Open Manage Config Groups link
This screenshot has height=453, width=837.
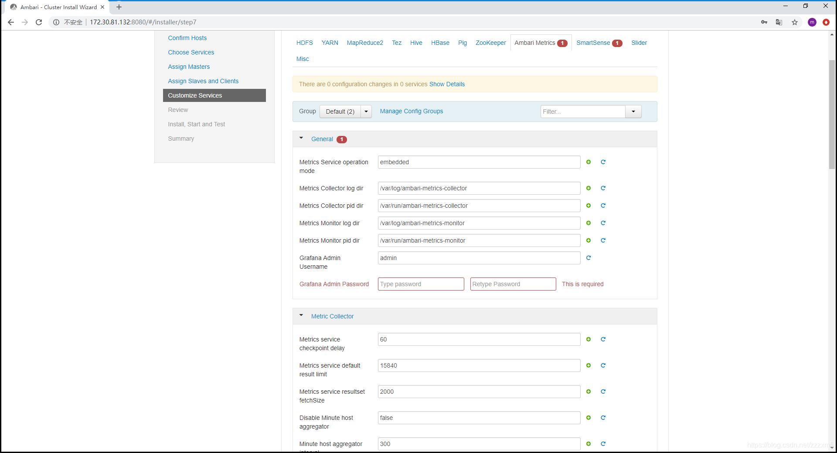[412, 111]
